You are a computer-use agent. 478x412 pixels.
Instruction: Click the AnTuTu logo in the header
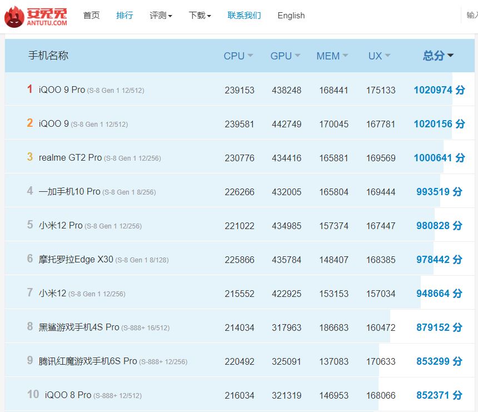tap(36, 17)
